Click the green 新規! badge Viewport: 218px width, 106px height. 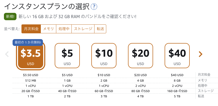(x=10, y=17)
